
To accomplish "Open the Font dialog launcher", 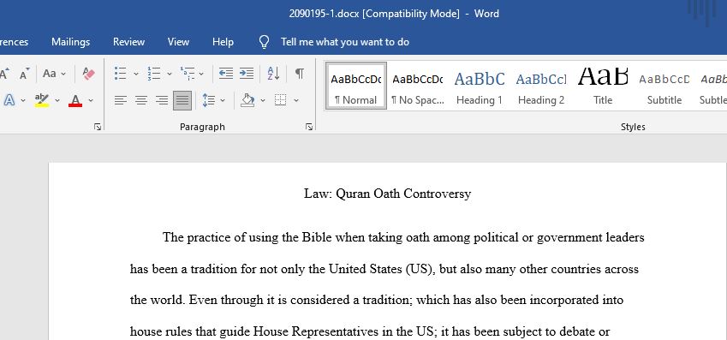I will pyautogui.click(x=98, y=127).
